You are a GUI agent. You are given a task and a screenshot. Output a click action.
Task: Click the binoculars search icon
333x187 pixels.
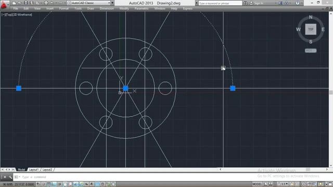pyautogui.click(x=245, y=3)
